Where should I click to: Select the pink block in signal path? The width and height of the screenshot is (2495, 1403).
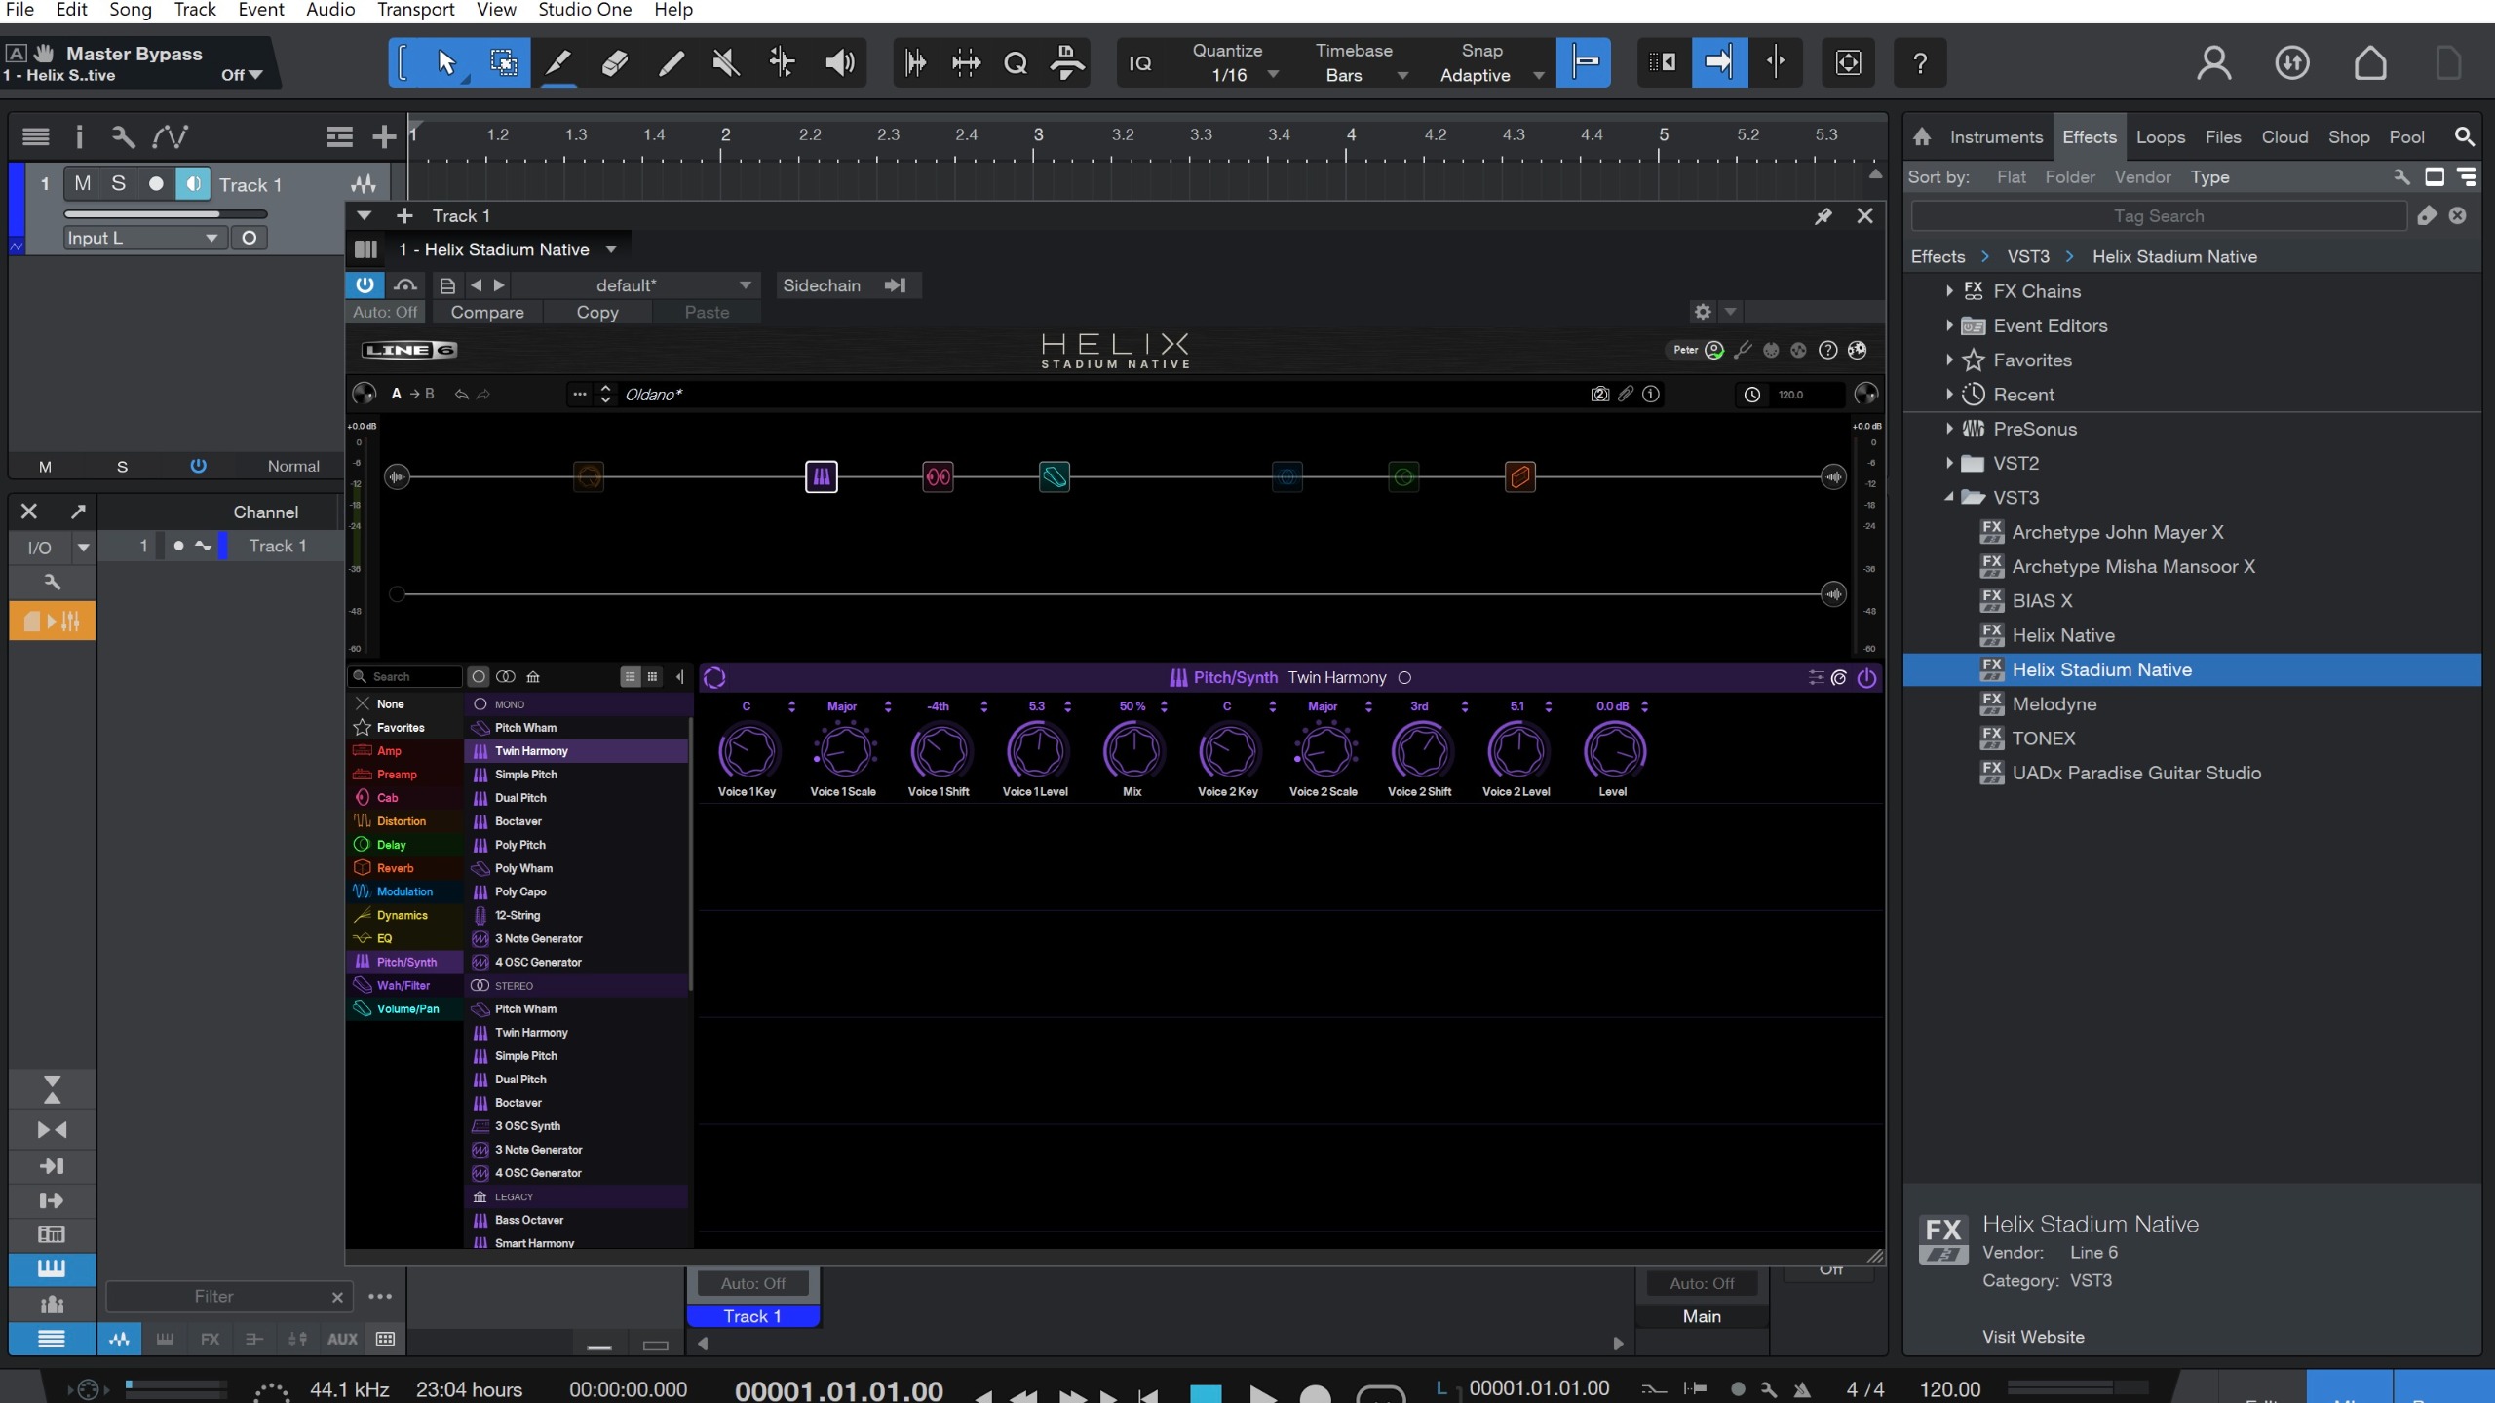tap(939, 476)
